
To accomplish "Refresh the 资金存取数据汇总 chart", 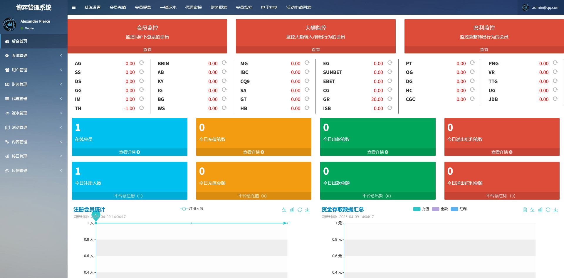I will [548, 210].
